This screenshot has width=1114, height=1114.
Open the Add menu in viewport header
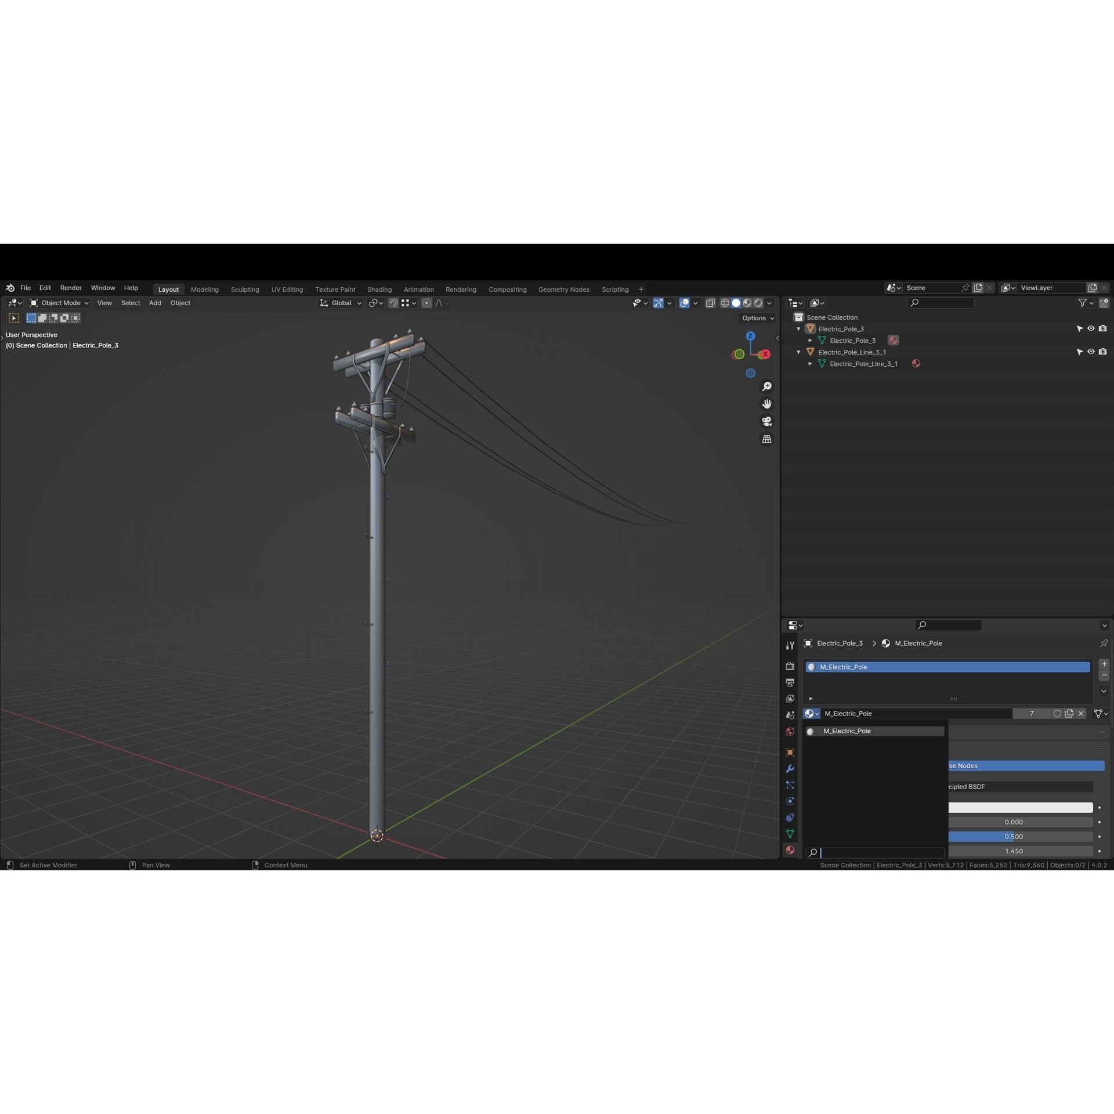tap(154, 303)
